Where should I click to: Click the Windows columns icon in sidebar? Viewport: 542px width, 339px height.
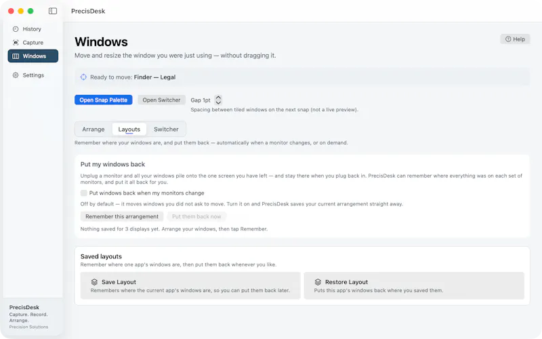16,56
